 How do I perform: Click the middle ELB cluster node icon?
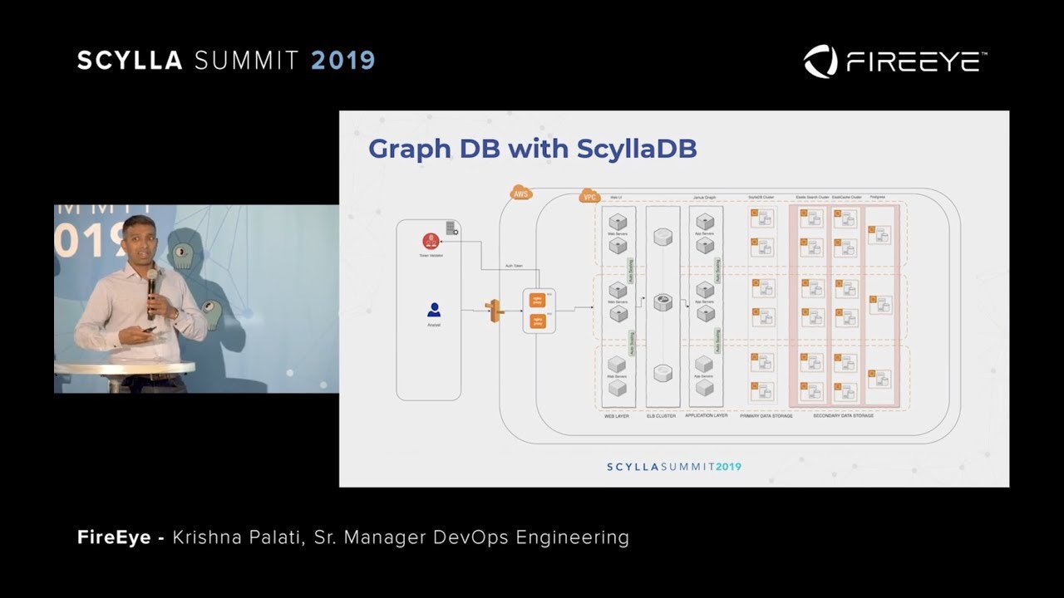point(663,302)
